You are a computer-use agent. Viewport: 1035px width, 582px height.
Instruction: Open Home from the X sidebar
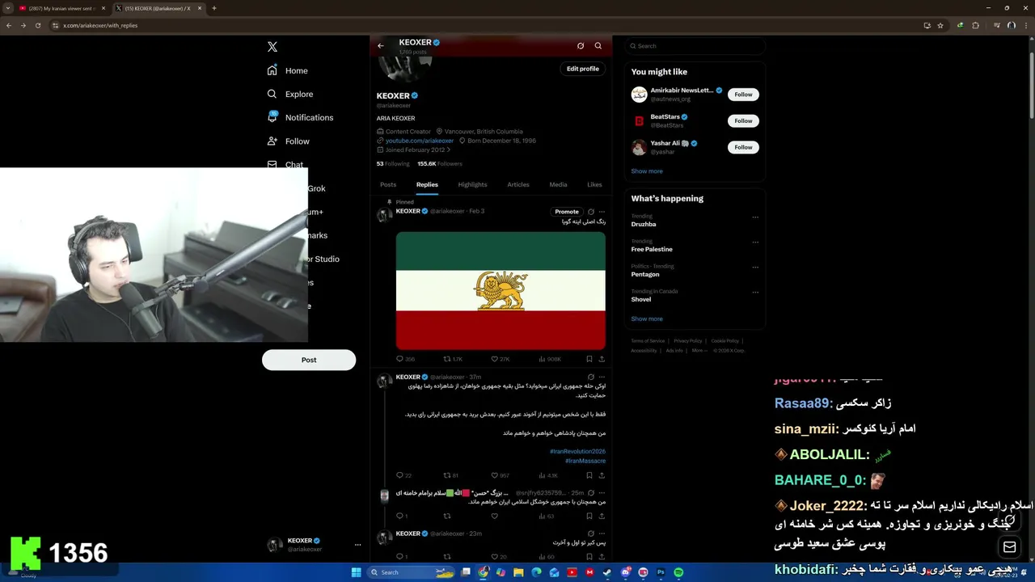pos(288,70)
